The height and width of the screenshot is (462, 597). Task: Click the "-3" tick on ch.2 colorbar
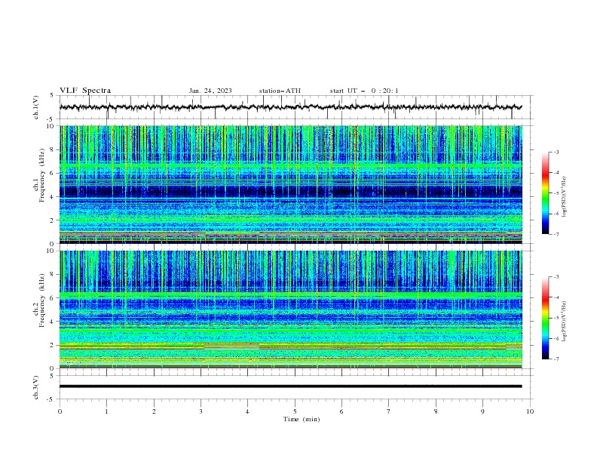click(556, 277)
